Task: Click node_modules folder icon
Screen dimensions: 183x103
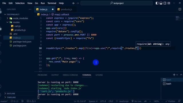Action: click(x=11, y=18)
